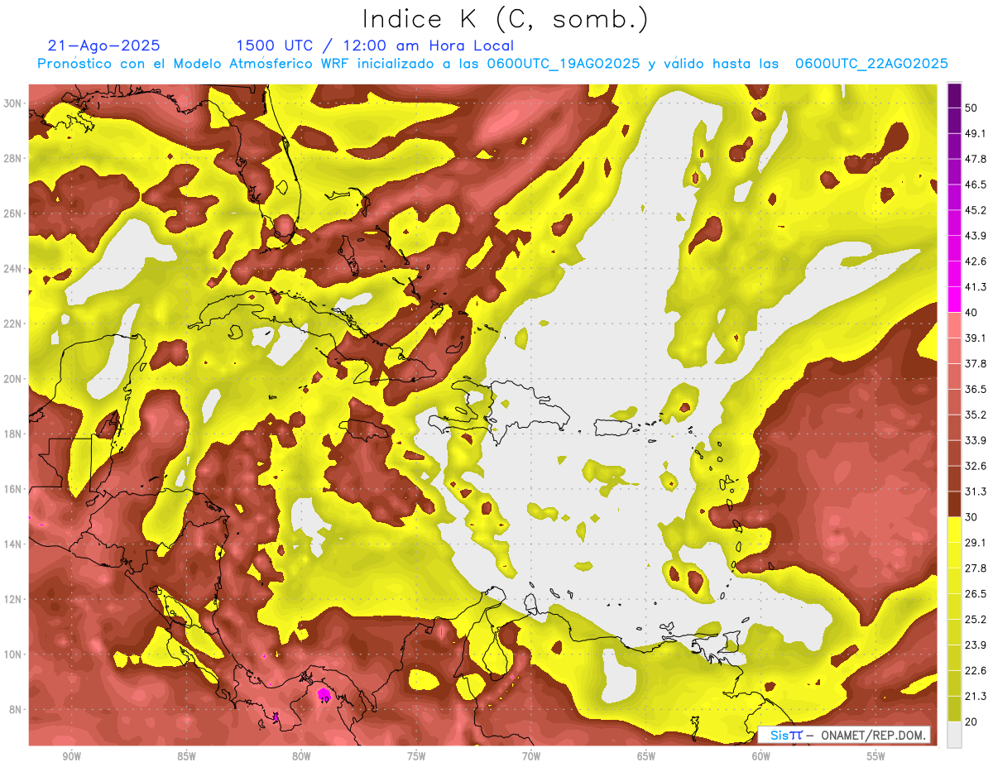The width and height of the screenshot is (993, 767).
Task: Click colorbar value '41.3'
Action: (976, 287)
